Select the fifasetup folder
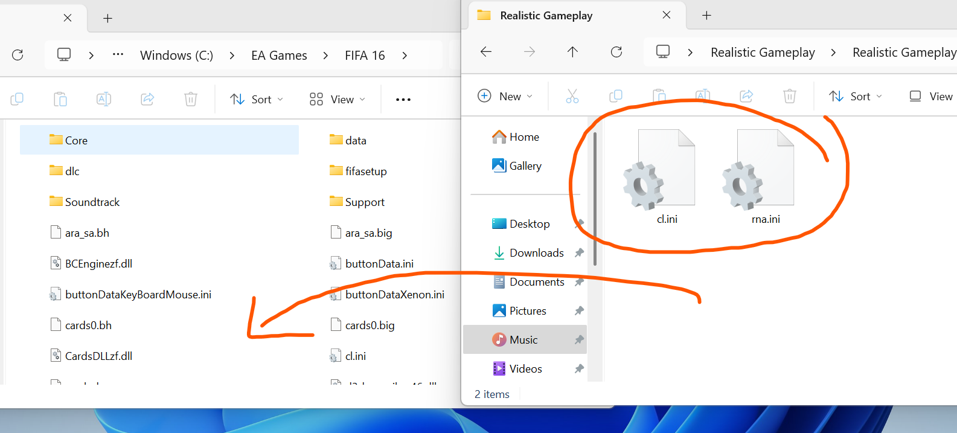Viewport: 957px width, 433px height. 358,171
